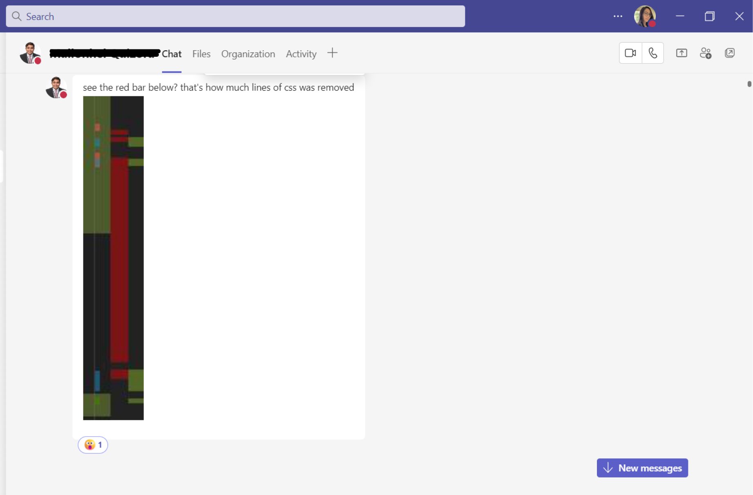Screen dimensions: 753x495
Task: Restore down the Teams window
Action: (x=710, y=16)
